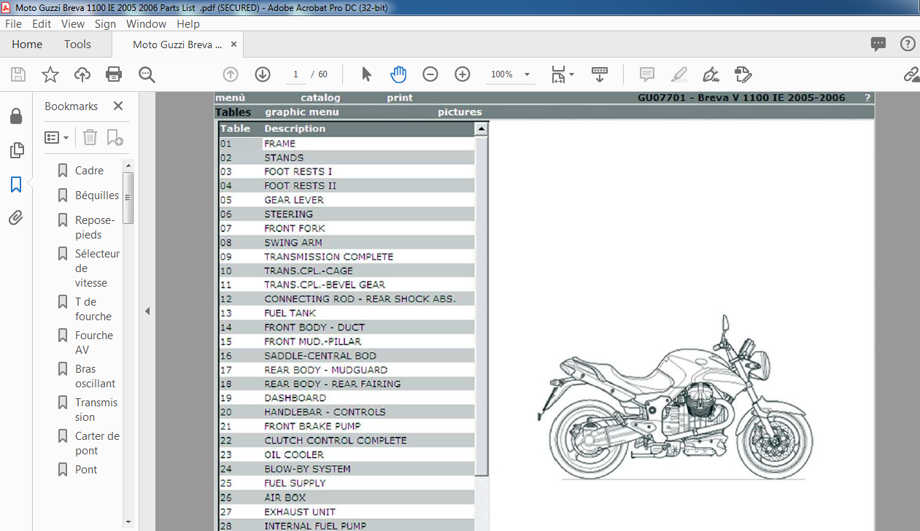The width and height of the screenshot is (920, 531).
Task: Select the FUEL TANK table row
Action: coord(347,314)
